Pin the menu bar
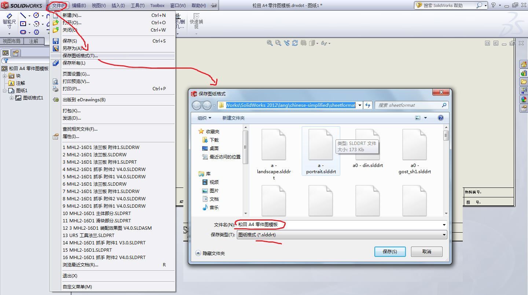Viewport: 528px width, 295px height. 214,5
